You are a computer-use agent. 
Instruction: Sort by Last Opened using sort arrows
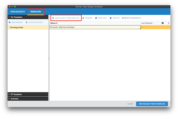point(153,23)
